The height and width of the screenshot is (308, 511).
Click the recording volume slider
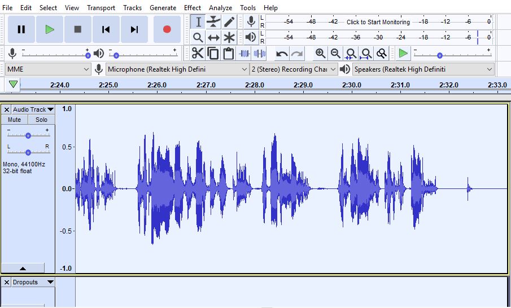tap(55, 54)
